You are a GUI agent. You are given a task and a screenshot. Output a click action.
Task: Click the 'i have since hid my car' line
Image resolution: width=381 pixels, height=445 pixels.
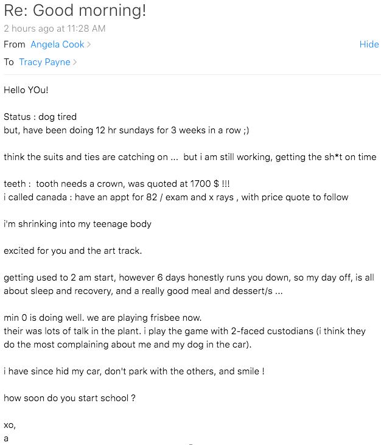[134, 371]
